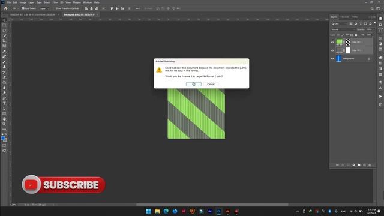Viewport: 384px width, 216px height.
Task: Open the Normal blend mode dropdown
Action: tap(343, 29)
